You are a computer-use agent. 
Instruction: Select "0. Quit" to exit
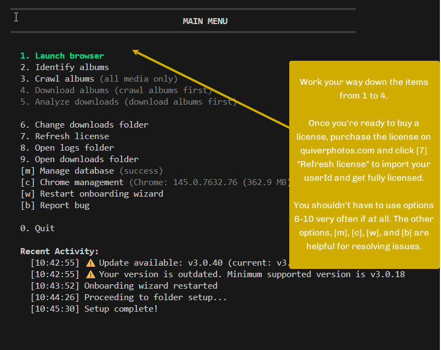pyautogui.click(x=37, y=228)
